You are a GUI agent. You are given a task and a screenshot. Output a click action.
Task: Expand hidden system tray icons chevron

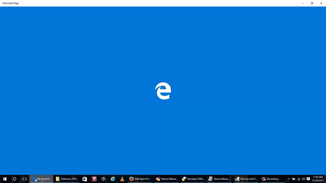289,179
